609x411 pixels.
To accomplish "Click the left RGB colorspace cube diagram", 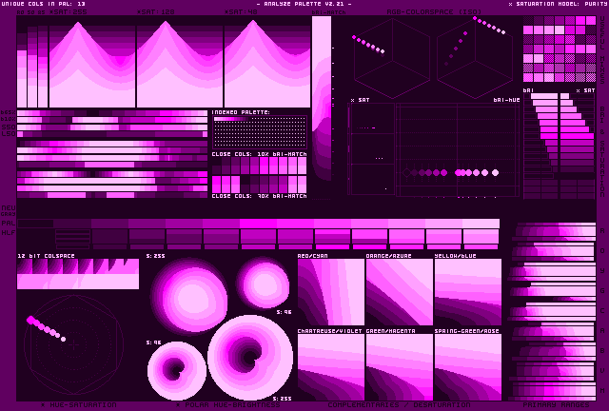I will tap(391, 58).
